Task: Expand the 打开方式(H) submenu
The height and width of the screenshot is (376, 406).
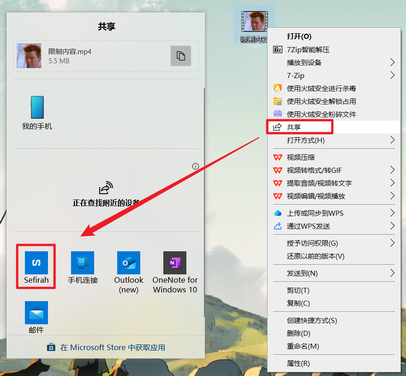Action: tap(334, 140)
